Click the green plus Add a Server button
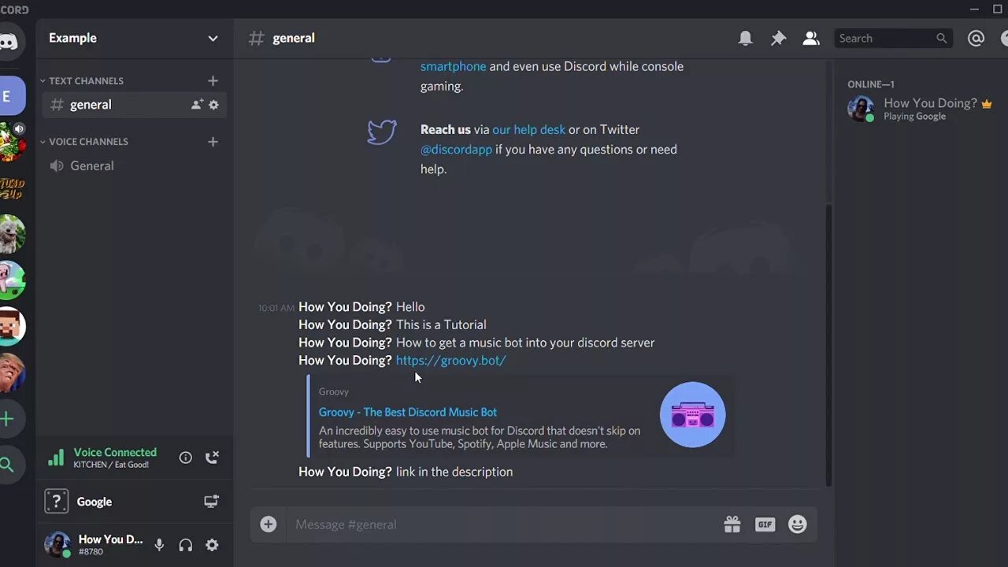 coord(8,419)
